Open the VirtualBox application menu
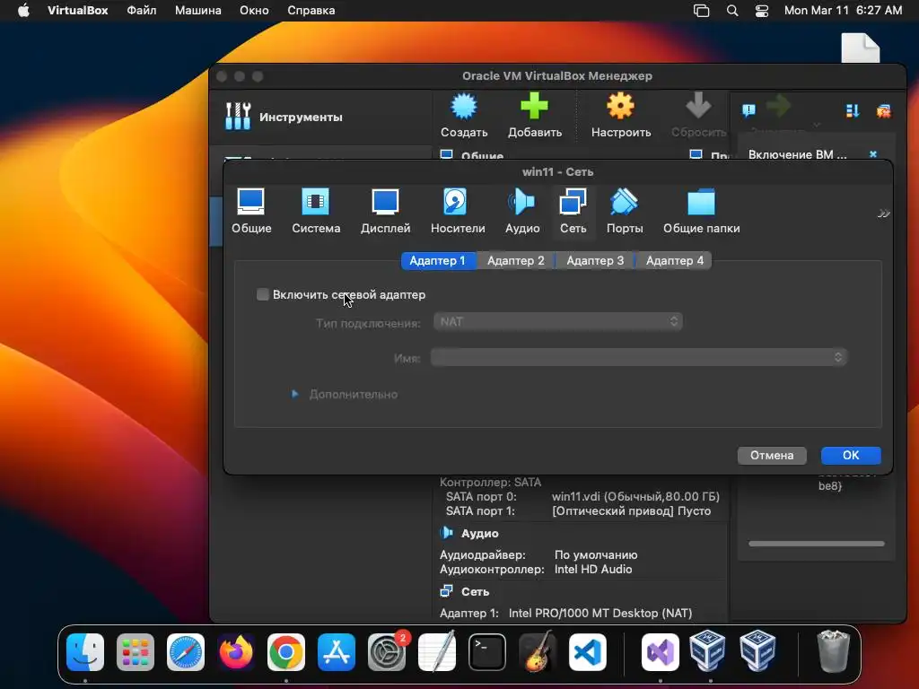The image size is (919, 689). (x=77, y=11)
